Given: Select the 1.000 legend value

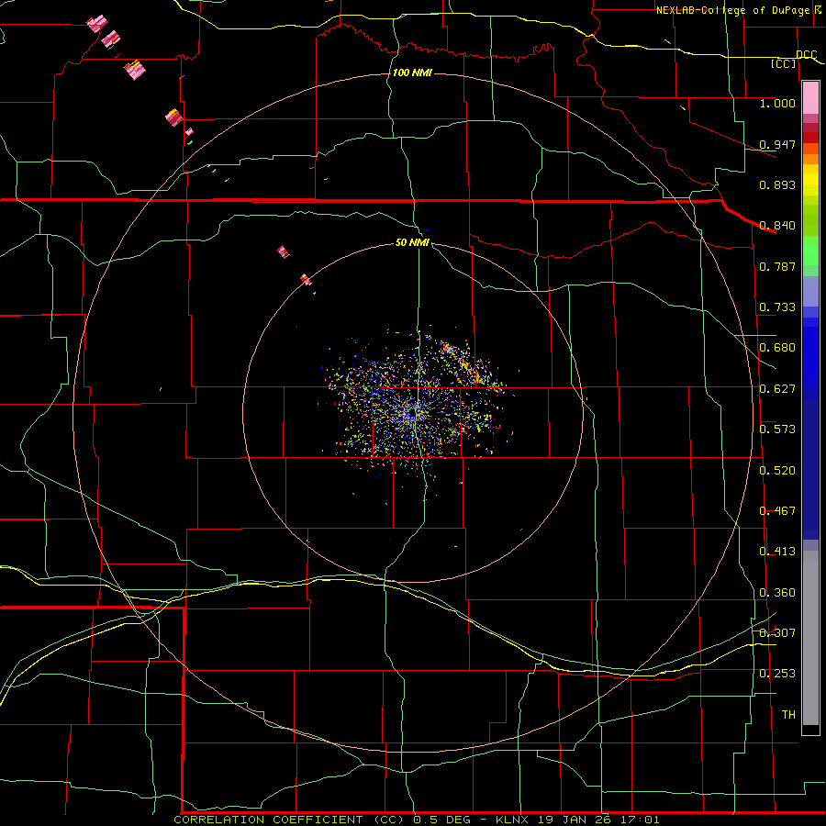Looking at the screenshot, I should point(777,103).
